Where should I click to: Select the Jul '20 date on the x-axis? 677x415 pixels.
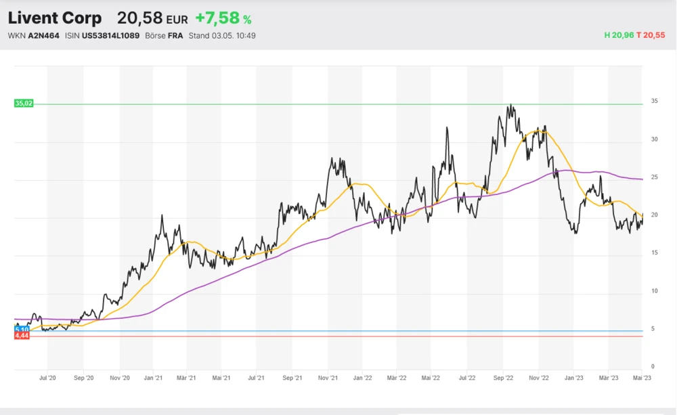[48, 379]
